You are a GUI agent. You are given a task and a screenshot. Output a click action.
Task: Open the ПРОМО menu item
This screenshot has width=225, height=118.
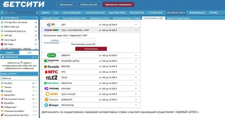click(213, 13)
